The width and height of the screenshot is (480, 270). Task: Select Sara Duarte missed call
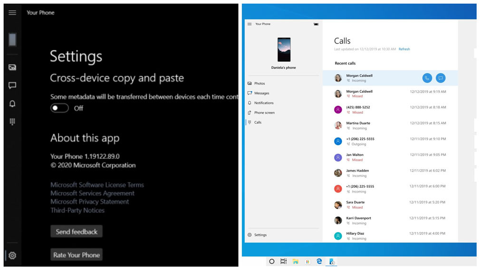tap(390, 204)
